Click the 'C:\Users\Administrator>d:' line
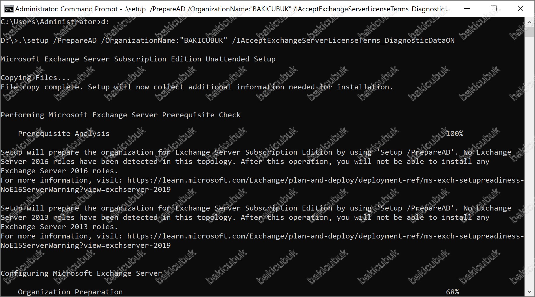535x297 pixels. (x=55, y=22)
